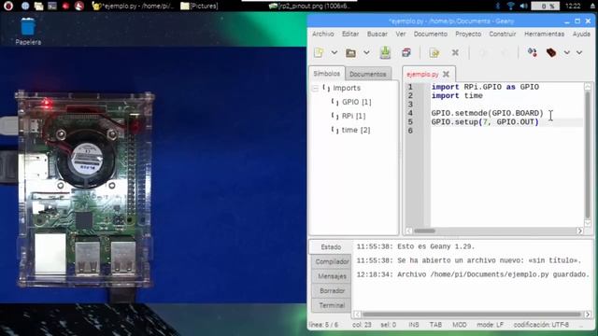This screenshot has width=598, height=336.
Task: Select RPi [1] symbol in tree
Action: click(x=353, y=116)
